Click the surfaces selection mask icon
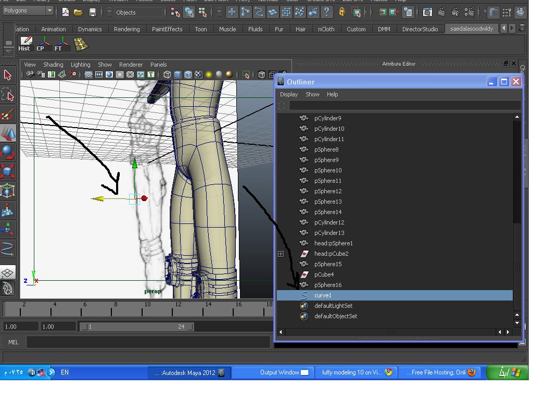 tap(272, 12)
